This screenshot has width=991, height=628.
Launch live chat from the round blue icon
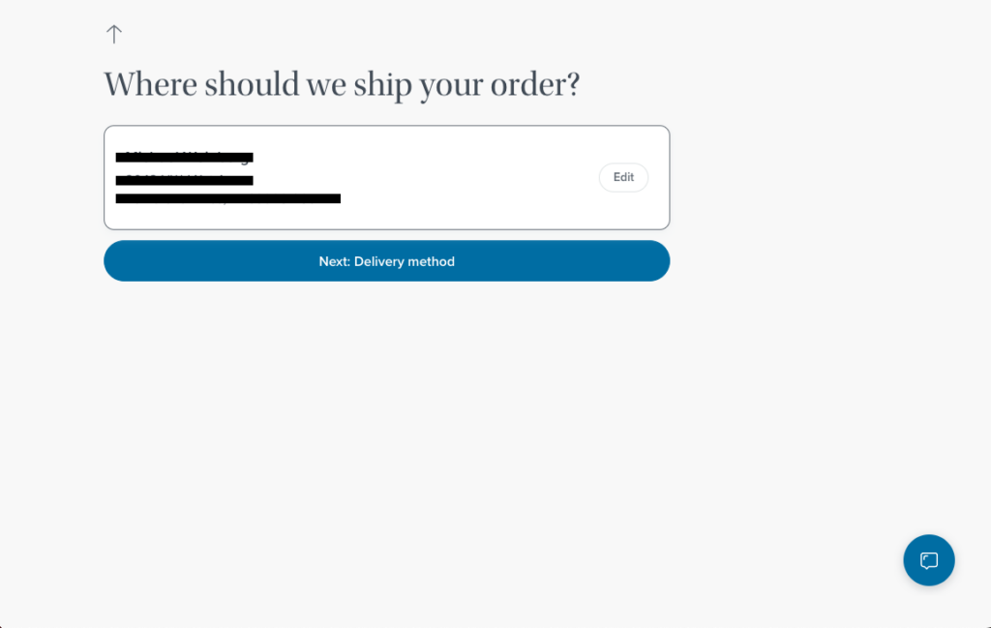pyautogui.click(x=929, y=560)
